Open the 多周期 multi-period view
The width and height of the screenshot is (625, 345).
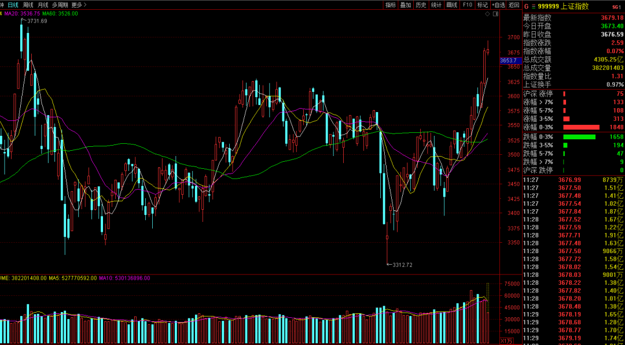coord(60,5)
